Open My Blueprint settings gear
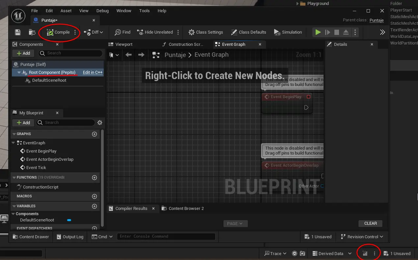The height and width of the screenshot is (260, 418). tap(100, 123)
